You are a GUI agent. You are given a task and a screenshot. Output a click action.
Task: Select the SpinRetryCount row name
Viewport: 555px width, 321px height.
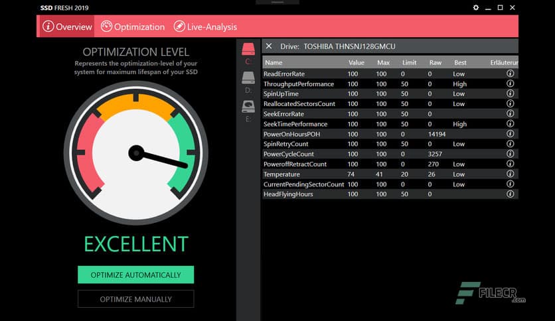(x=286, y=144)
